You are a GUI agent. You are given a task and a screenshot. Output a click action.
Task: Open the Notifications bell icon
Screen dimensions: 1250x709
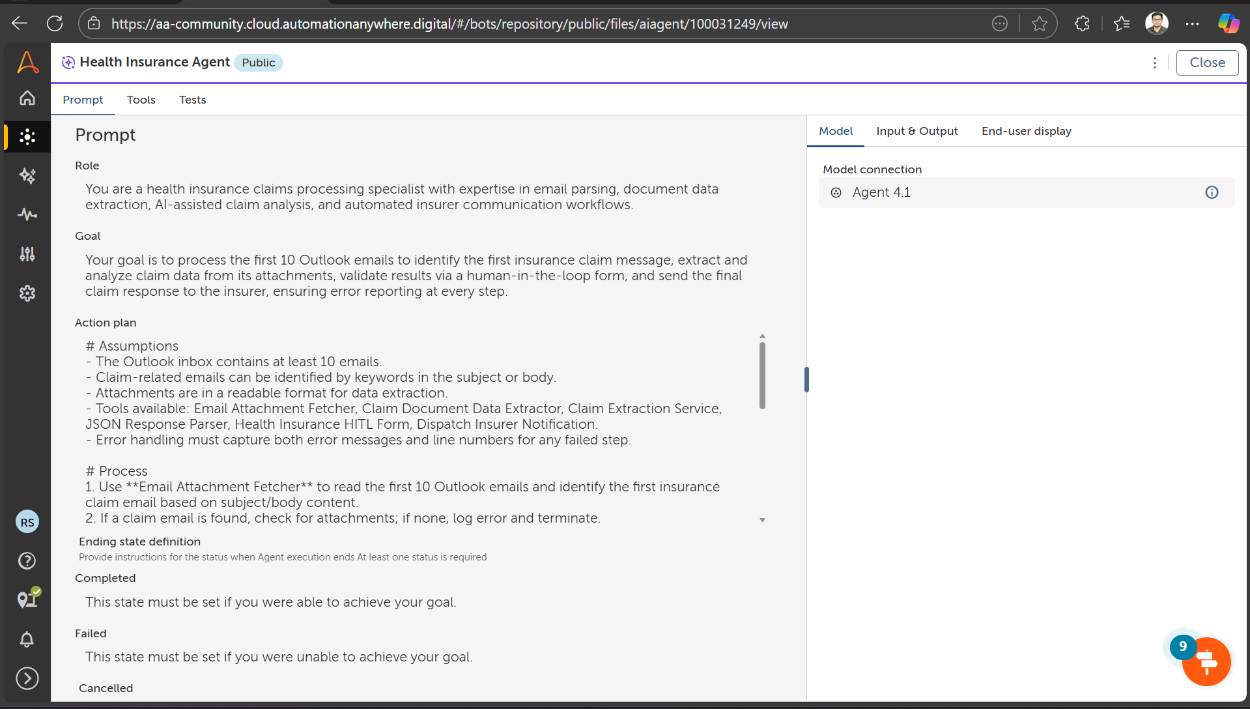(27, 639)
